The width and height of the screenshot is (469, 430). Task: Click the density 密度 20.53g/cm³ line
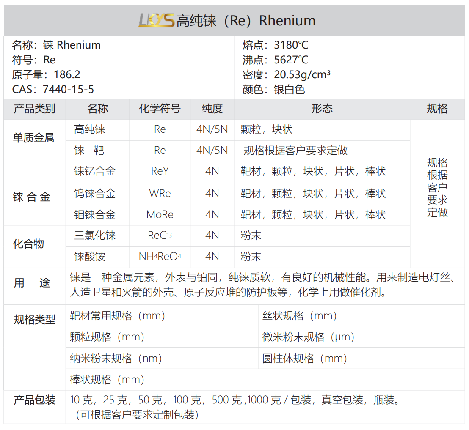[x=286, y=75]
